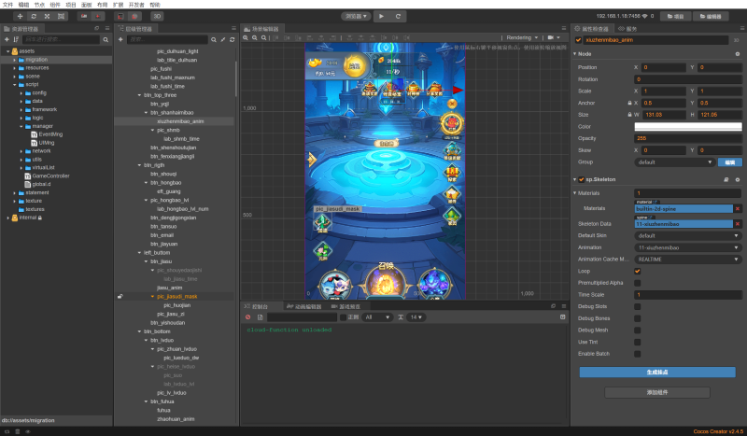This screenshot has width=747, height=436.
Task: Enable Debug Bones checkbox
Action: [638, 318]
